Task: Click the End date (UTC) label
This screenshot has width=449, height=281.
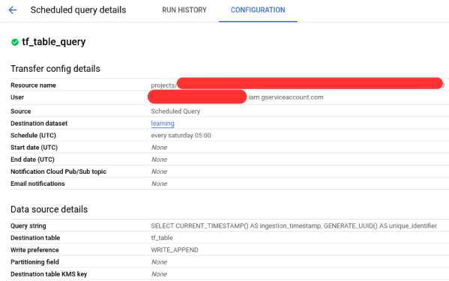Action: click(x=32, y=160)
